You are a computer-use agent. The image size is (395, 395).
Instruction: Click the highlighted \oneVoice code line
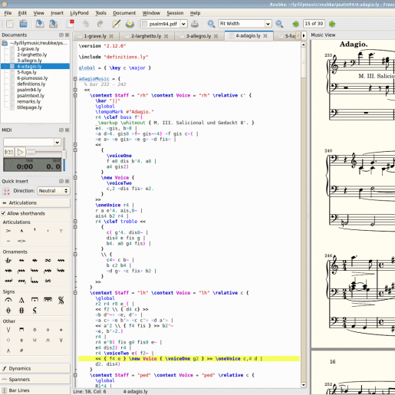189,359
